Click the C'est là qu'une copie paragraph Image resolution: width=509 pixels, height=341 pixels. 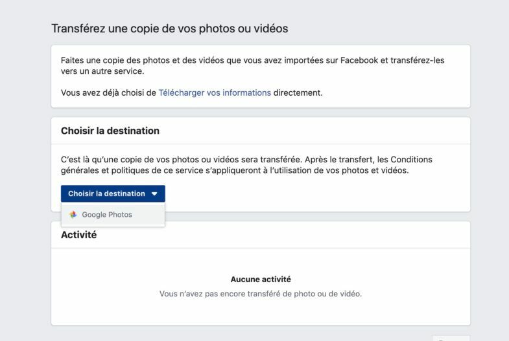(246, 165)
